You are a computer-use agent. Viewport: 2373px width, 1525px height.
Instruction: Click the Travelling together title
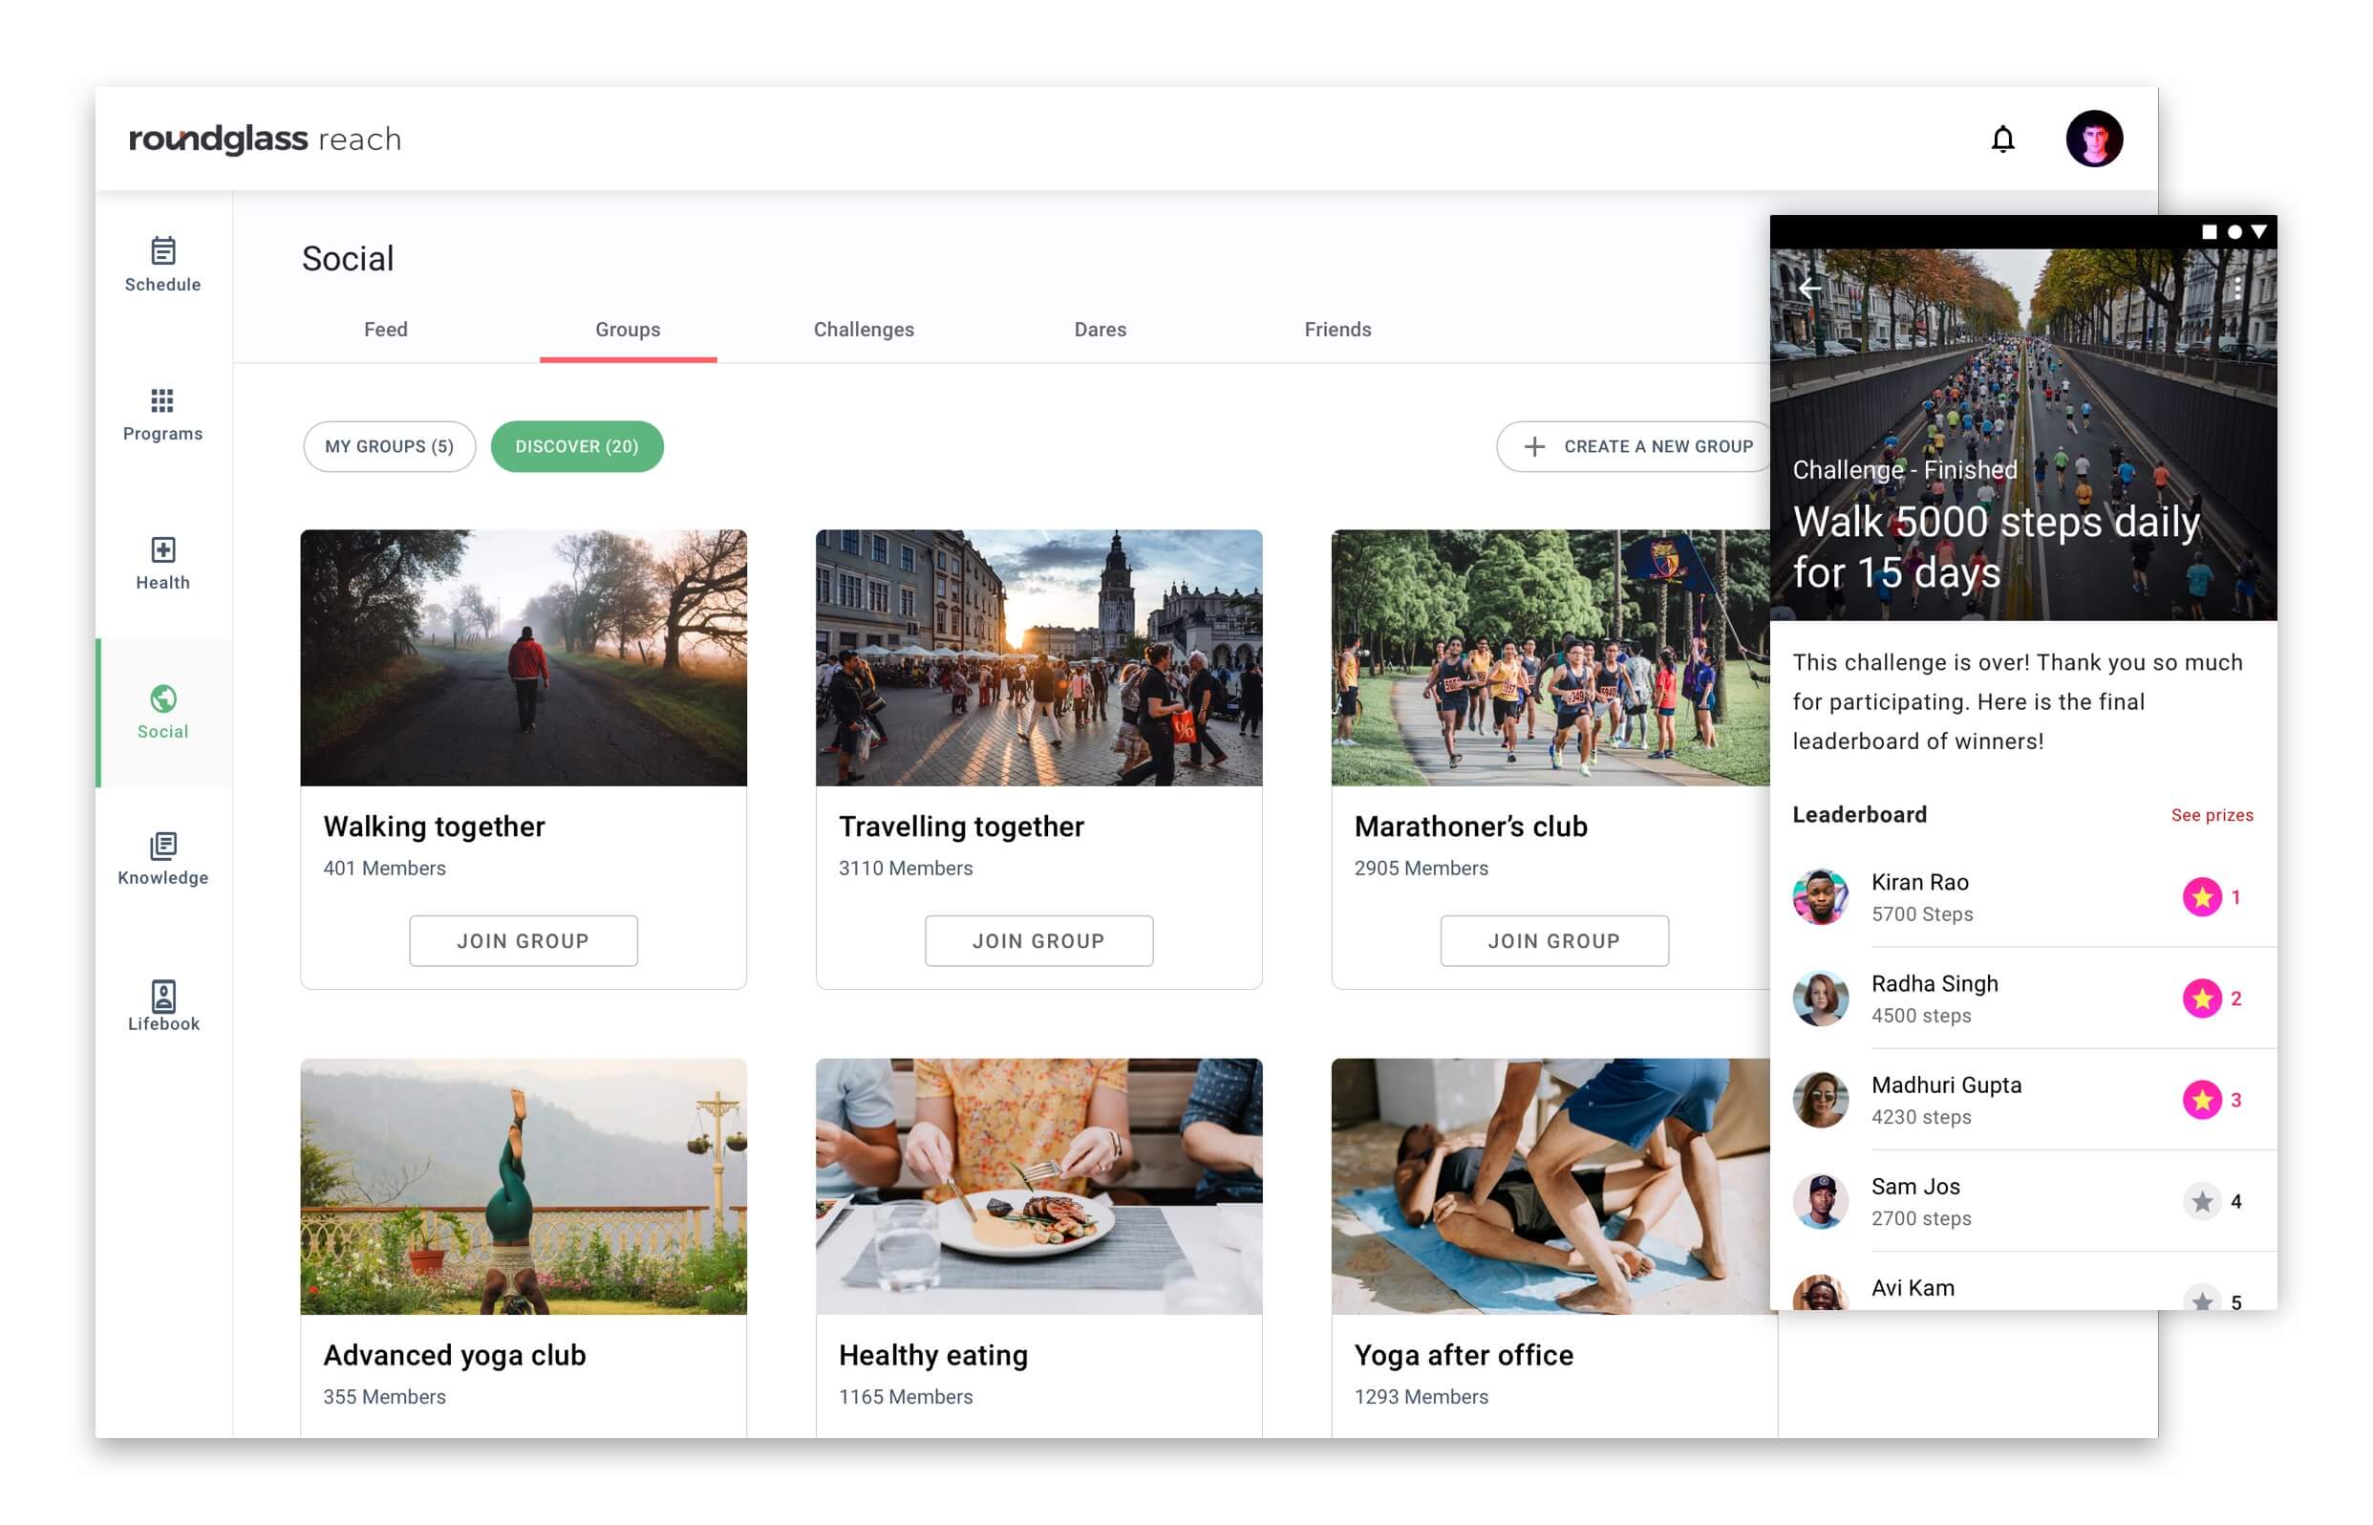click(961, 827)
